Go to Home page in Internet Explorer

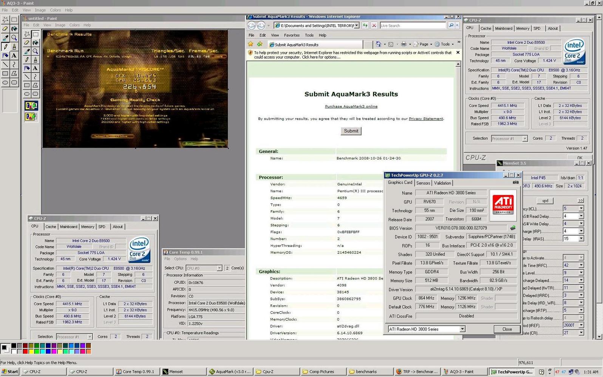(x=379, y=44)
